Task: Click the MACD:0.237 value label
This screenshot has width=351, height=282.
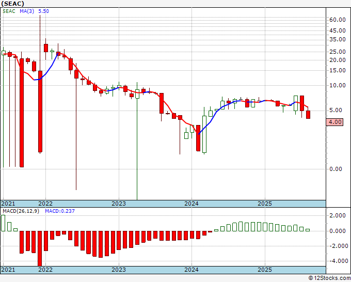Action: (x=60, y=211)
